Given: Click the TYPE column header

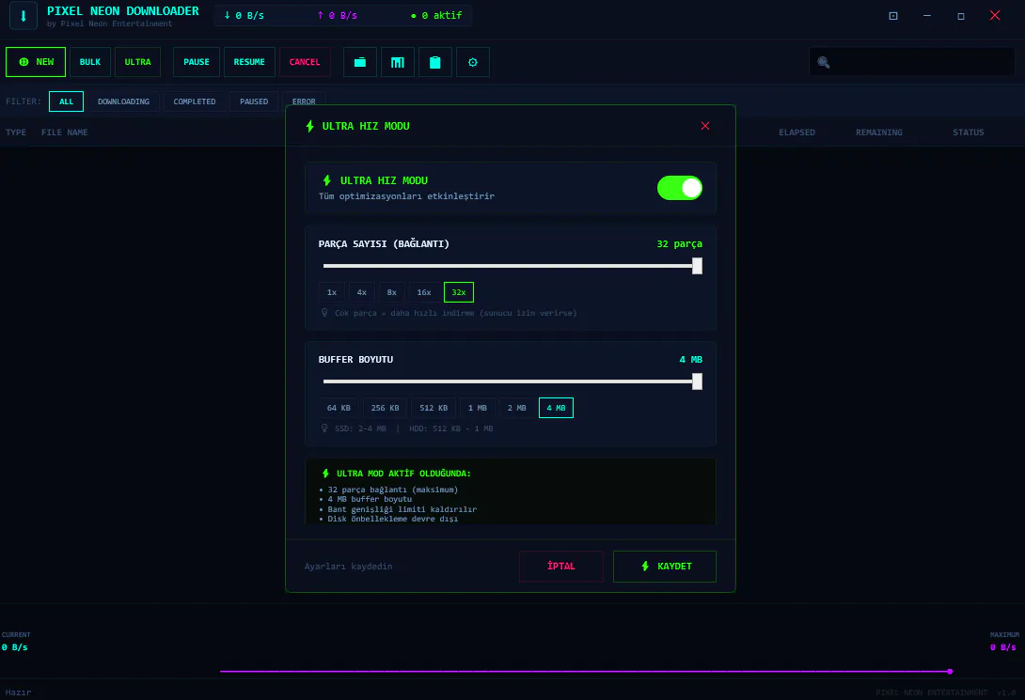Looking at the screenshot, I should (16, 132).
